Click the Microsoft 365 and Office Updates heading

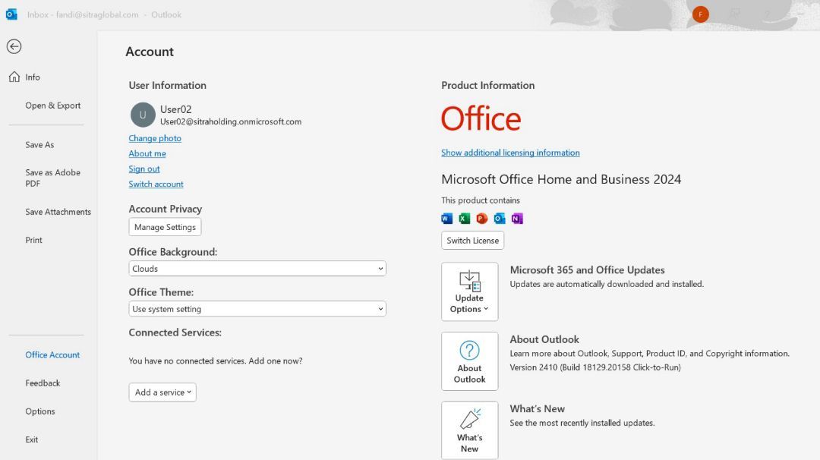pos(587,270)
